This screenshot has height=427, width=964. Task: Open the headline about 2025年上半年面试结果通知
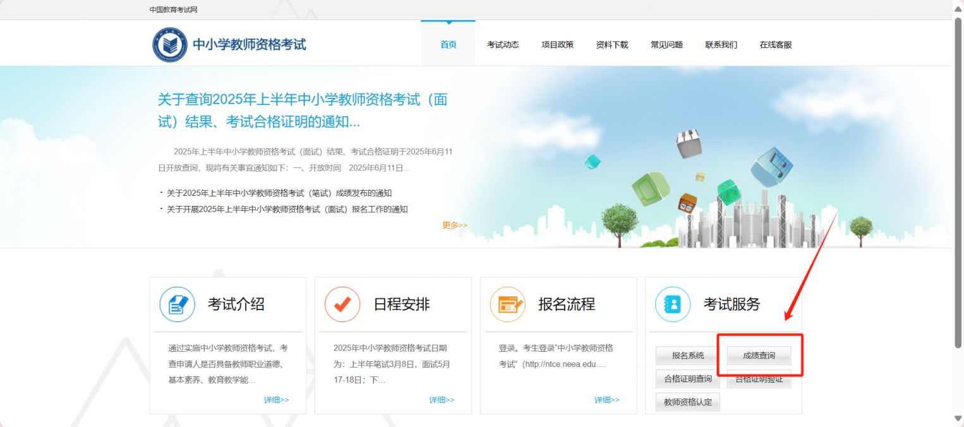pos(303,110)
